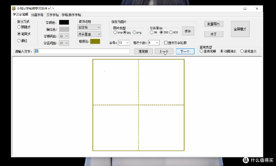The height and width of the screenshot is (166, 276).
Task: Pick the black 字颜色 color swatch
Action: tap(64, 22)
